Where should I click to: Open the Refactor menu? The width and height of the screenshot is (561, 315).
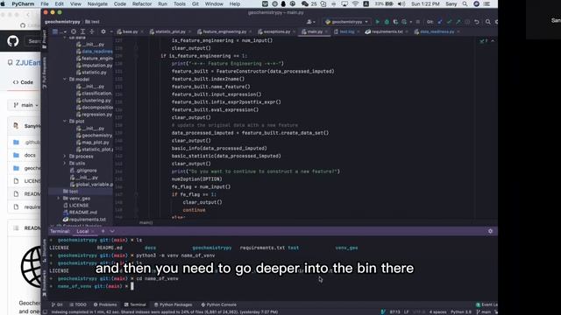point(142,3)
